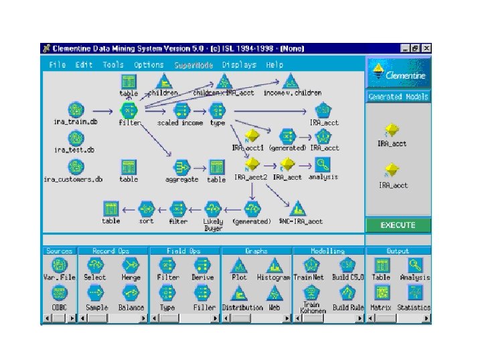Click the Modelling palette header
Image resolution: width=482 pixels, height=362 pixels.
coord(328,251)
